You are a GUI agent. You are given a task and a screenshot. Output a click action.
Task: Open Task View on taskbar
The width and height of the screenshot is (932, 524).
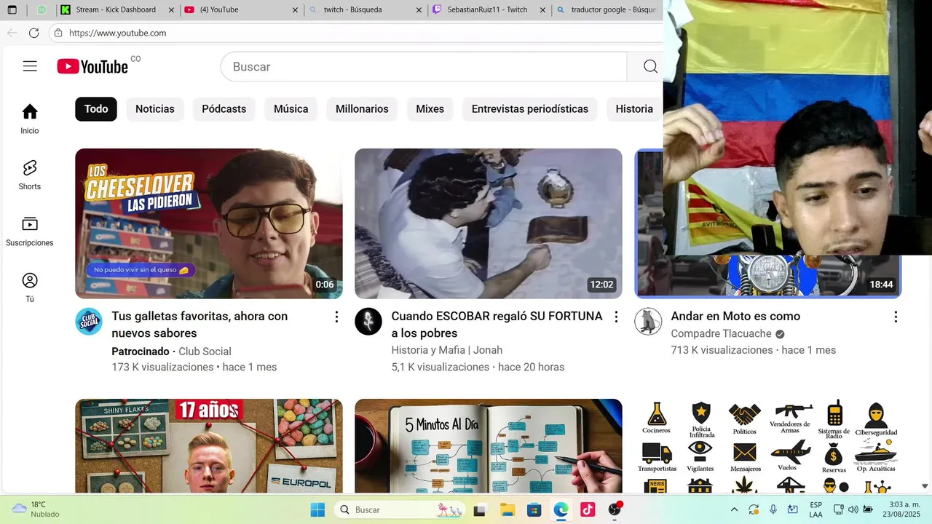click(x=480, y=509)
